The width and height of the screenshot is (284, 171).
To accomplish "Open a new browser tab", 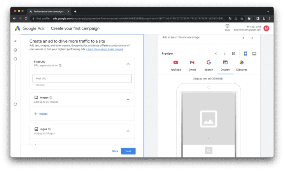I will pyautogui.click(x=75, y=11).
